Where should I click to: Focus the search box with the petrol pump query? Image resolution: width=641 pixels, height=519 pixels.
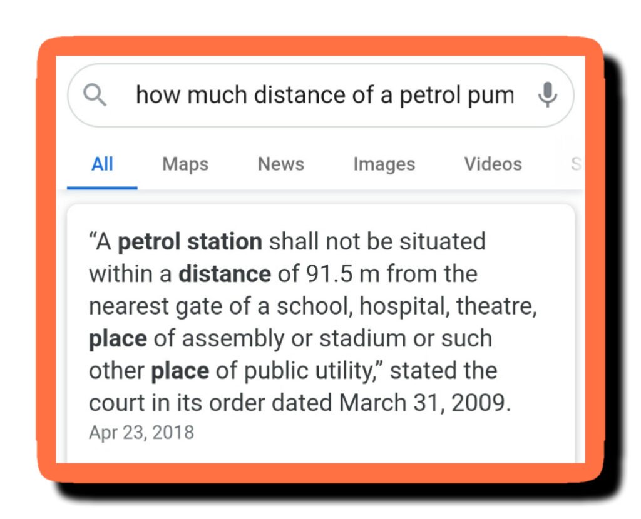coord(324,96)
